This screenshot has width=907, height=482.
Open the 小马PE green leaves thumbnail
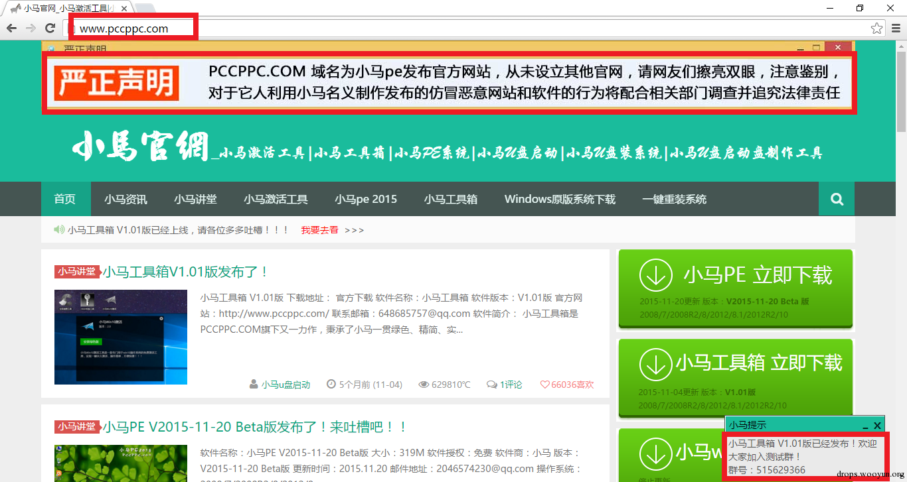tap(121, 463)
